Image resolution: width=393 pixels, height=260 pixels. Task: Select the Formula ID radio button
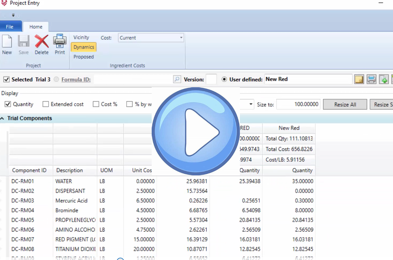coord(56,79)
